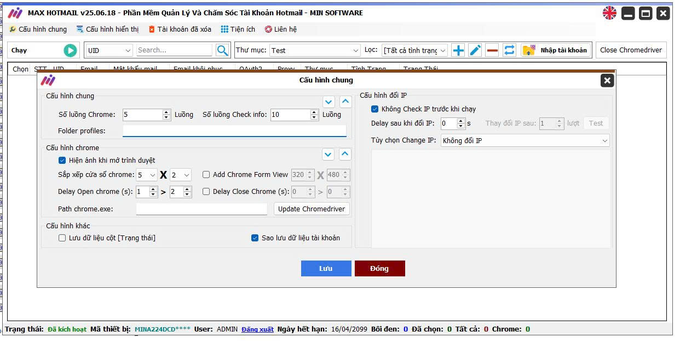
Task: Collapse the Cấu hình chrome section up arrow
Action: [x=345, y=154]
